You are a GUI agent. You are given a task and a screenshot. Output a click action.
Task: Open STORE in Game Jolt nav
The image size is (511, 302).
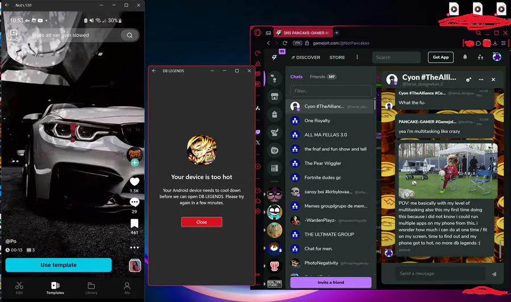(x=337, y=57)
